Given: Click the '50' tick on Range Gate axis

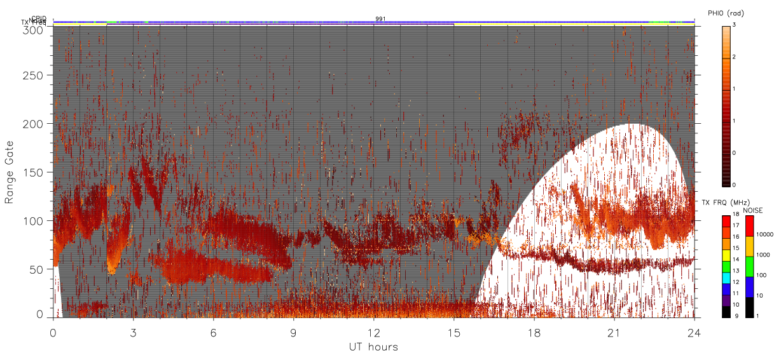Looking at the screenshot, I should click(x=38, y=269).
